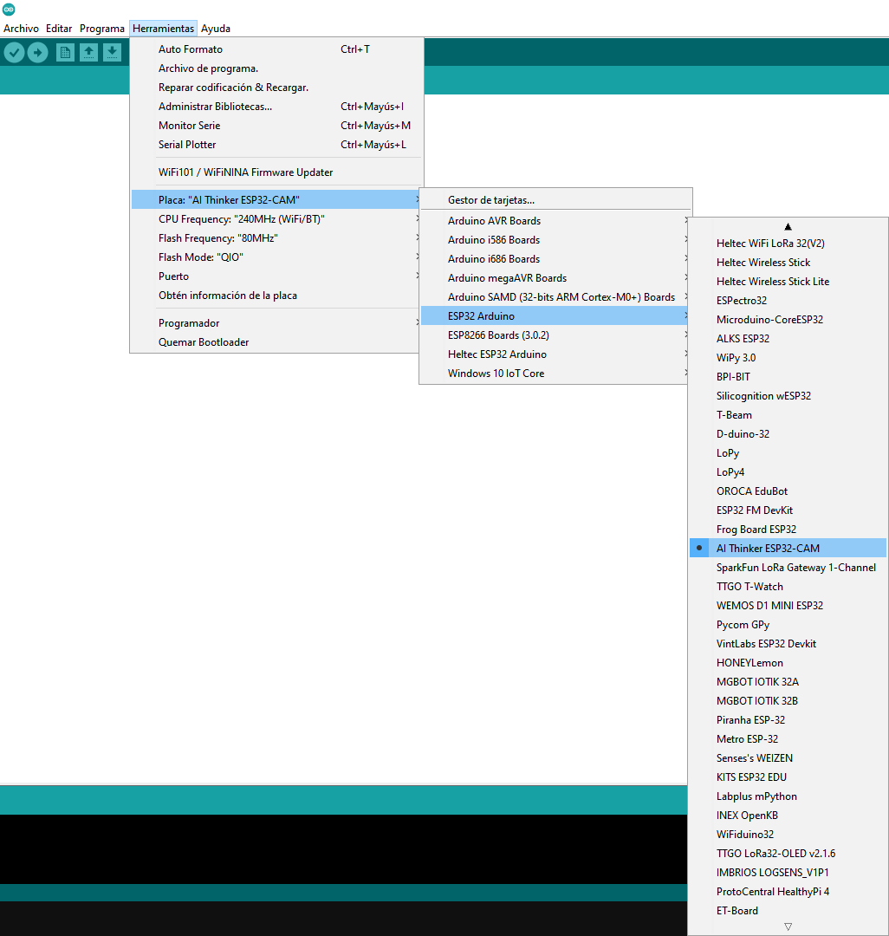This screenshot has height=936, width=889.
Task: Select Heltec Wireless Stick board
Action: coord(788,262)
